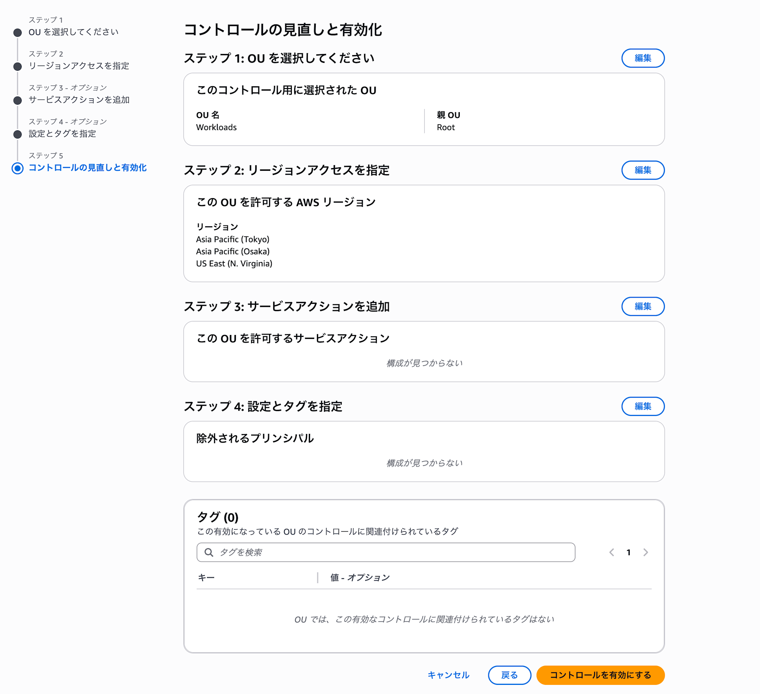
Task: Click 編集 beside 設定とタグを指定
Action: point(643,406)
